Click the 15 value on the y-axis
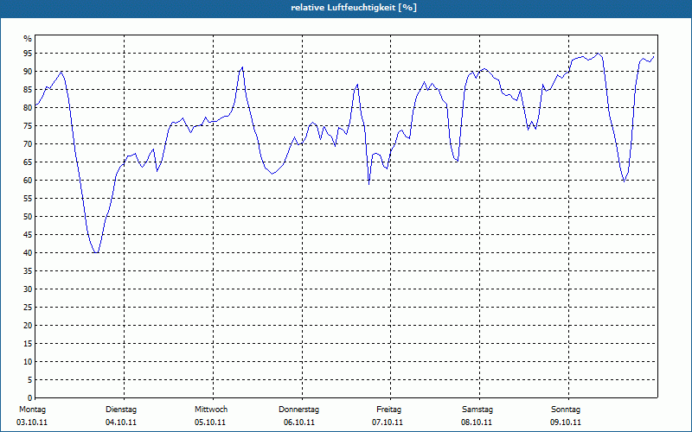692x432 pixels. pyautogui.click(x=28, y=343)
